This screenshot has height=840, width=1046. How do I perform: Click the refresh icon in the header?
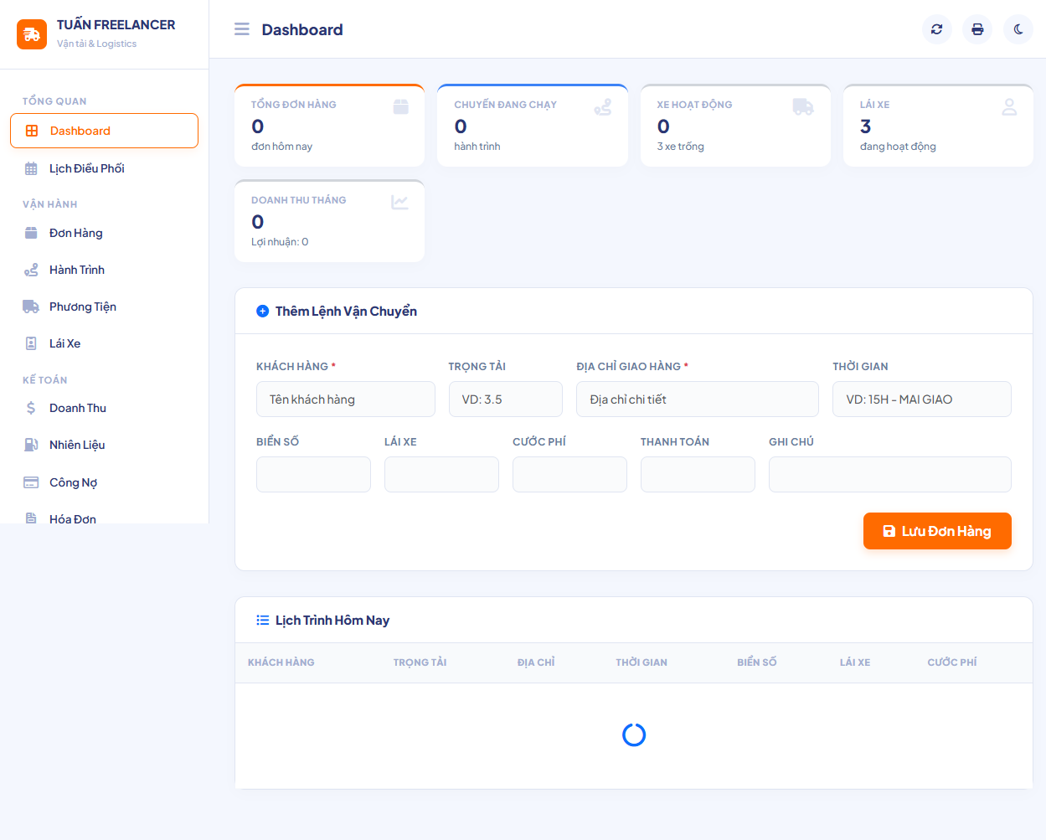click(936, 29)
